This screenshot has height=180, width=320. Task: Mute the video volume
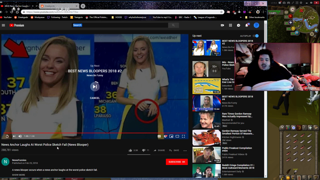click(20, 136)
